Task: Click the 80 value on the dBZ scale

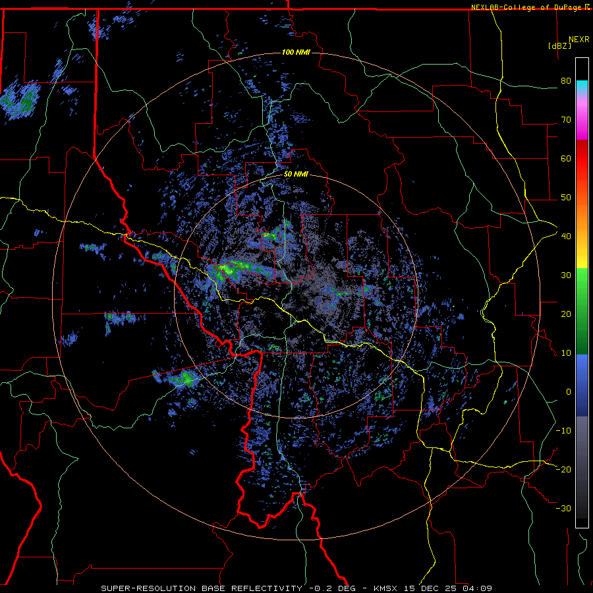Action: click(x=566, y=80)
